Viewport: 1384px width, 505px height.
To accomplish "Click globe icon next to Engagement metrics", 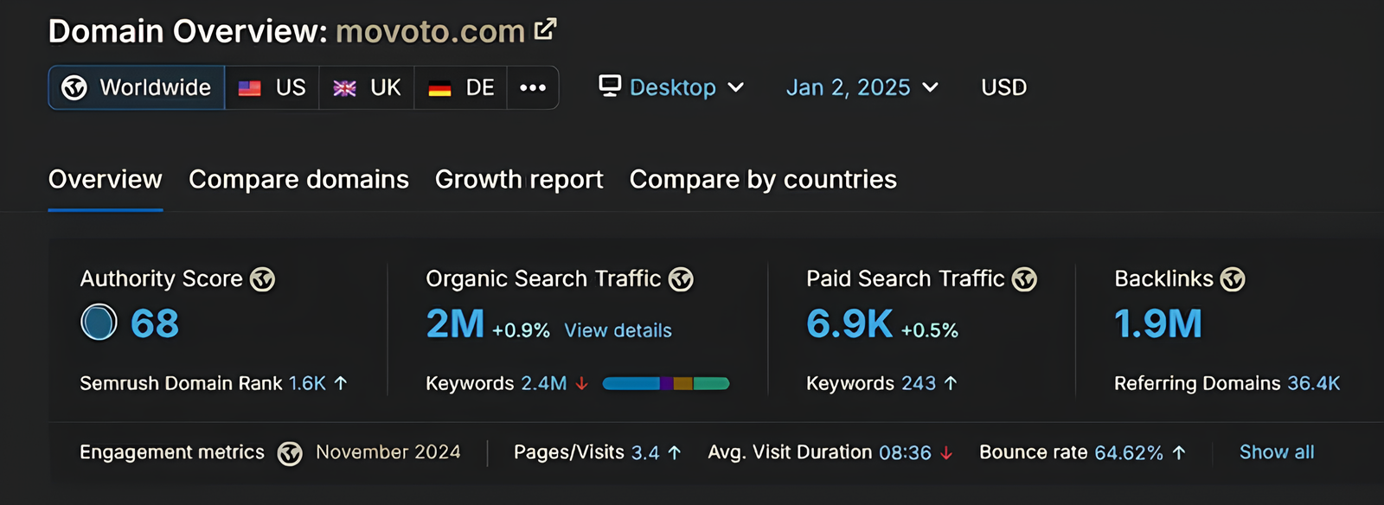I will tap(290, 453).
